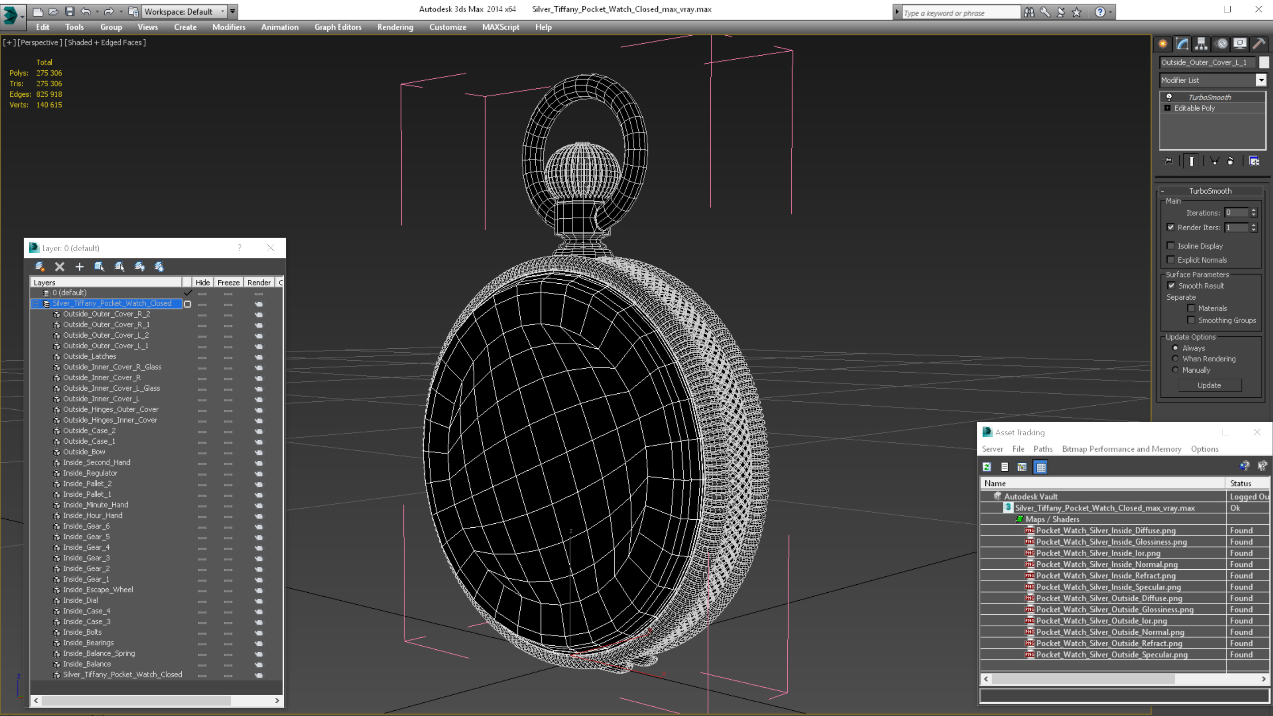1273x716 pixels.
Task: Click the New Scene icon
Action: [x=38, y=11]
